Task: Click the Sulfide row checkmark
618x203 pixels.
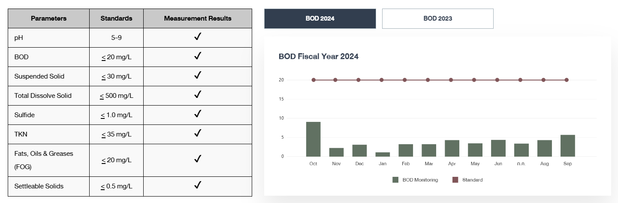Action: 198,115
